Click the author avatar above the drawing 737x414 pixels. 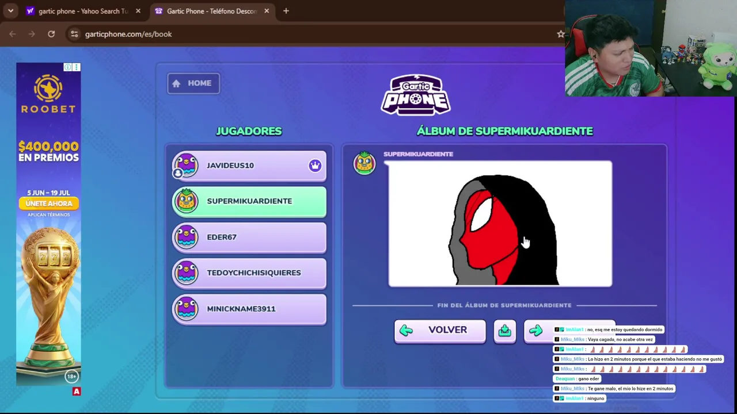(x=364, y=163)
